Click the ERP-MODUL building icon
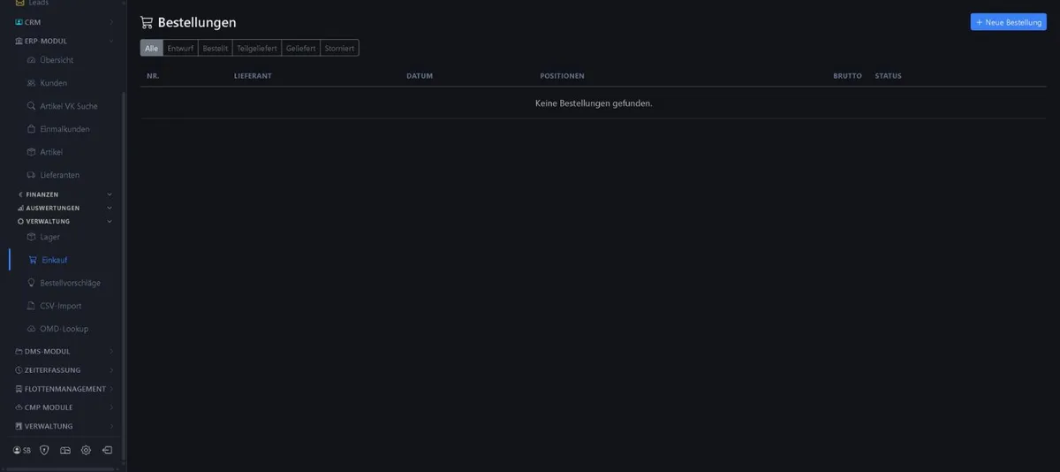This screenshot has height=472, width=1060. coord(19,41)
